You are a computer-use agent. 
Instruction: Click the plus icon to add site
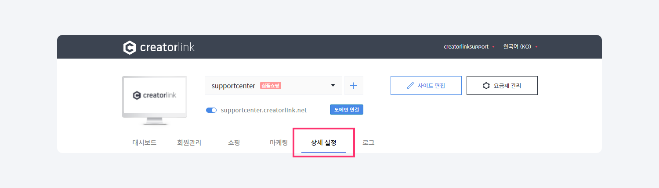pyautogui.click(x=354, y=86)
